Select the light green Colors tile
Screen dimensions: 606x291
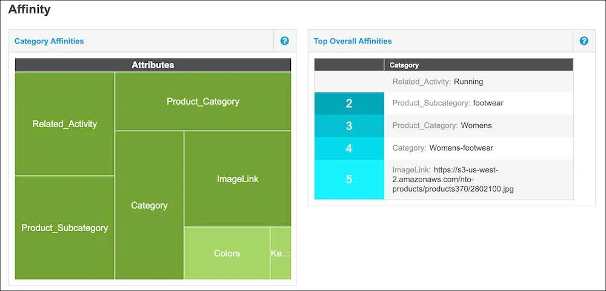[227, 253]
